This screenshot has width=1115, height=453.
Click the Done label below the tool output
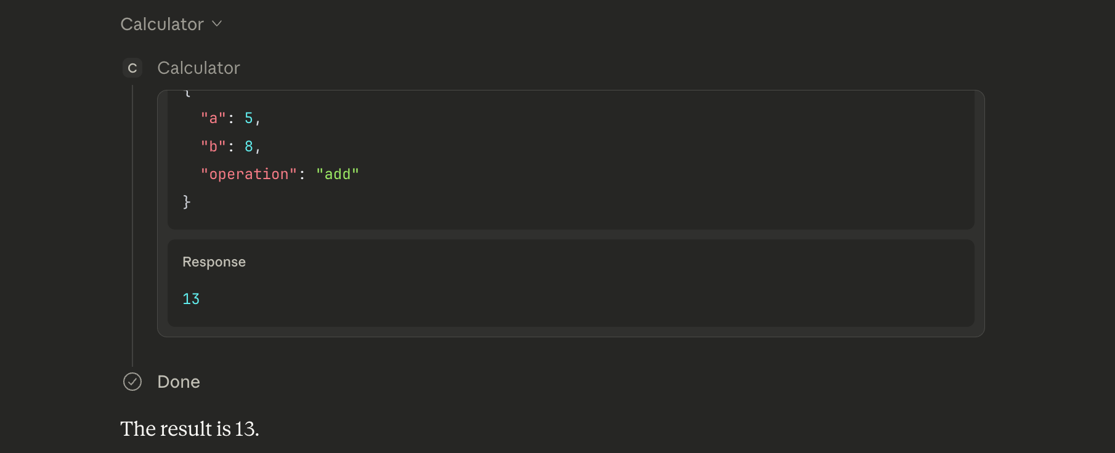(179, 382)
